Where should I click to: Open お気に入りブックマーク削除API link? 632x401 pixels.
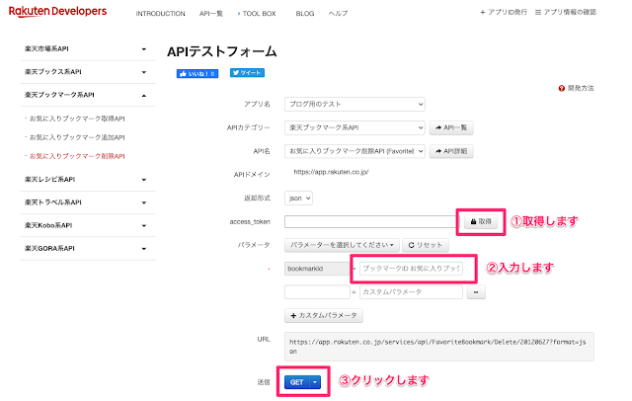(77, 156)
